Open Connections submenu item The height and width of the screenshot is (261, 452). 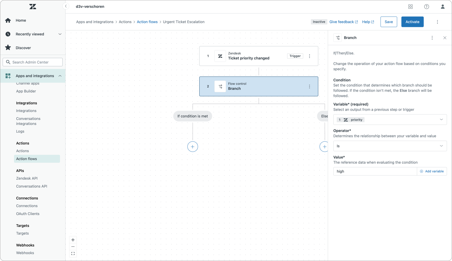click(27, 206)
